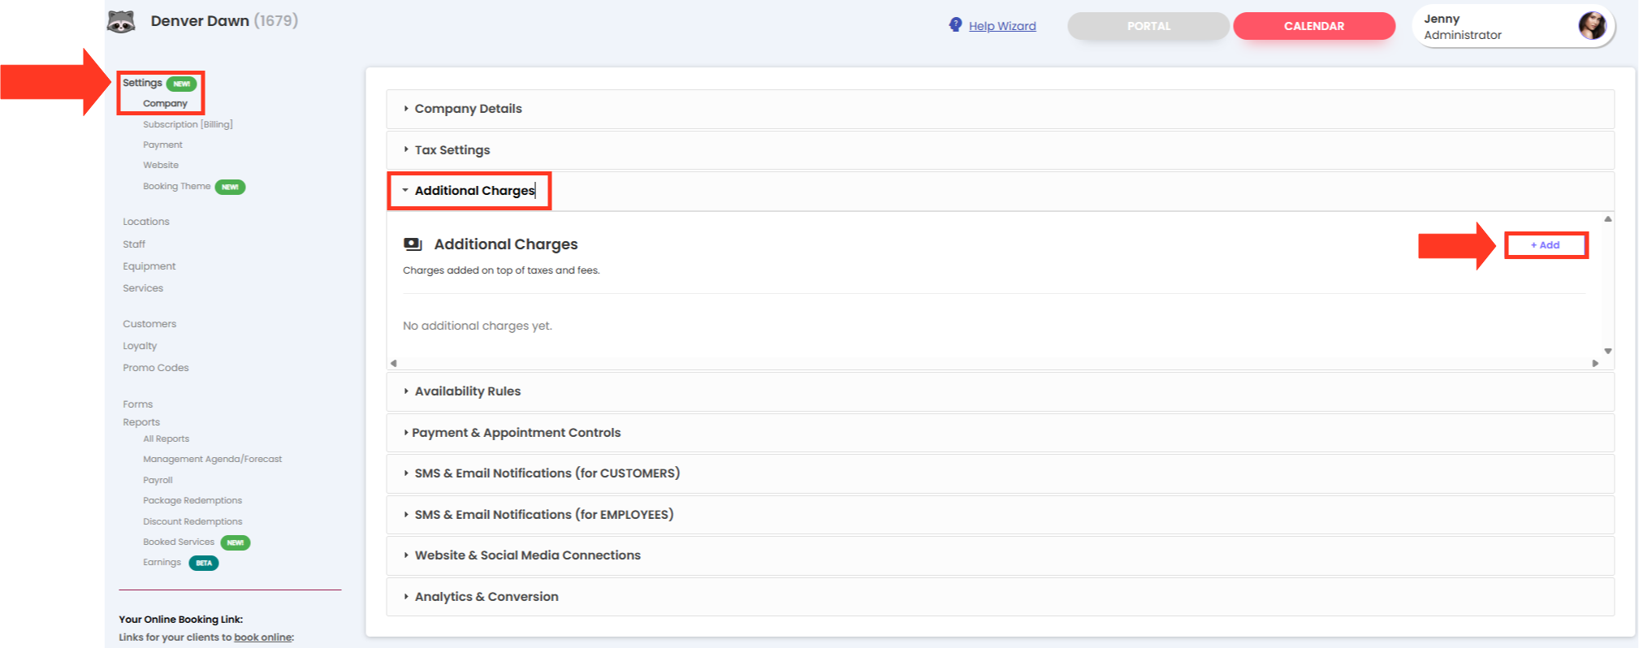
Task: Open All Reports
Action: pos(166,438)
